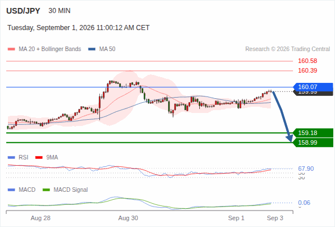Select the 160.58 resistance level label

coord(307,61)
